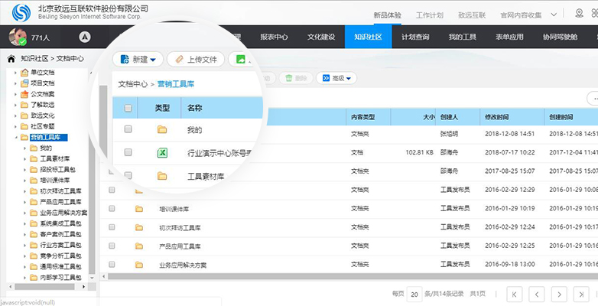Click the 工作计划 link in the top bar

pos(430,15)
